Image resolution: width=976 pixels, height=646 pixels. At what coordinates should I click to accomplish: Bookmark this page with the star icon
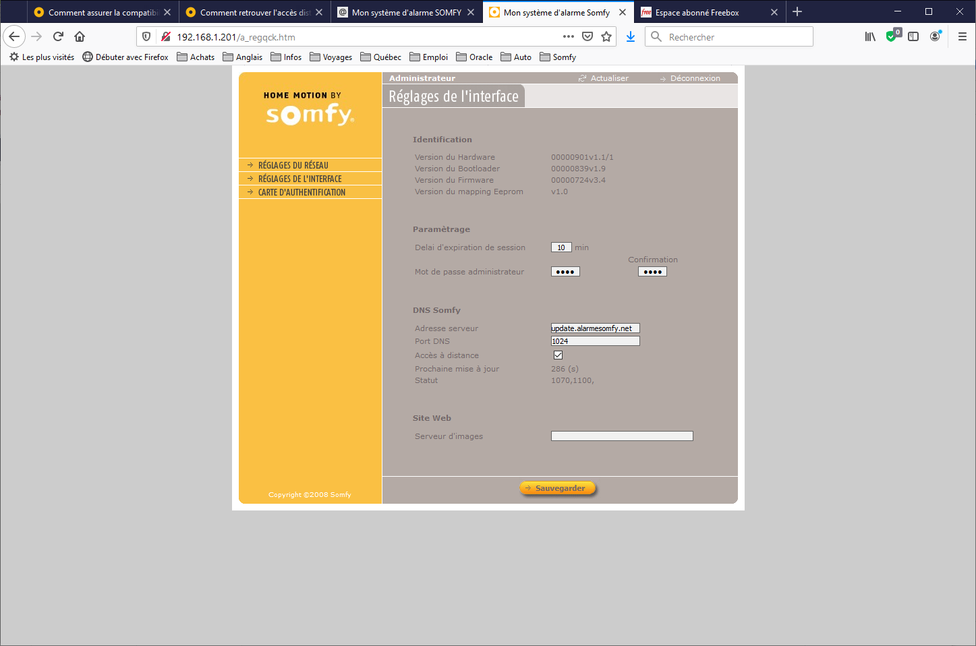606,36
